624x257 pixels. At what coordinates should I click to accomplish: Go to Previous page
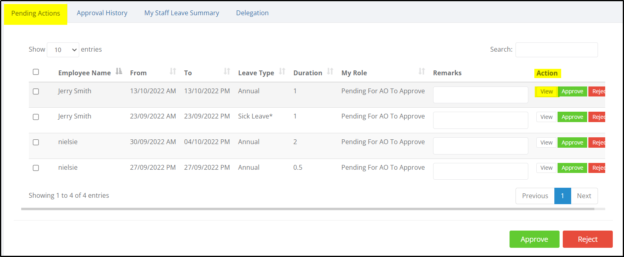pyautogui.click(x=535, y=196)
